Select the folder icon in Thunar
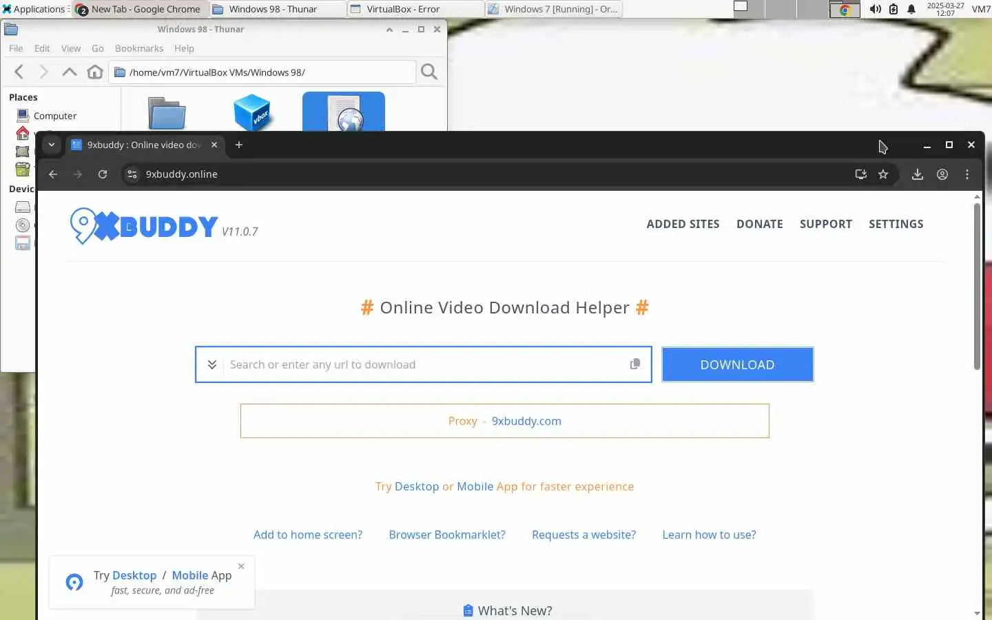992x620 pixels. [x=167, y=114]
